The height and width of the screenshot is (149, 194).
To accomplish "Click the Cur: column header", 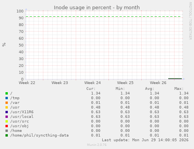I will 91,89.
